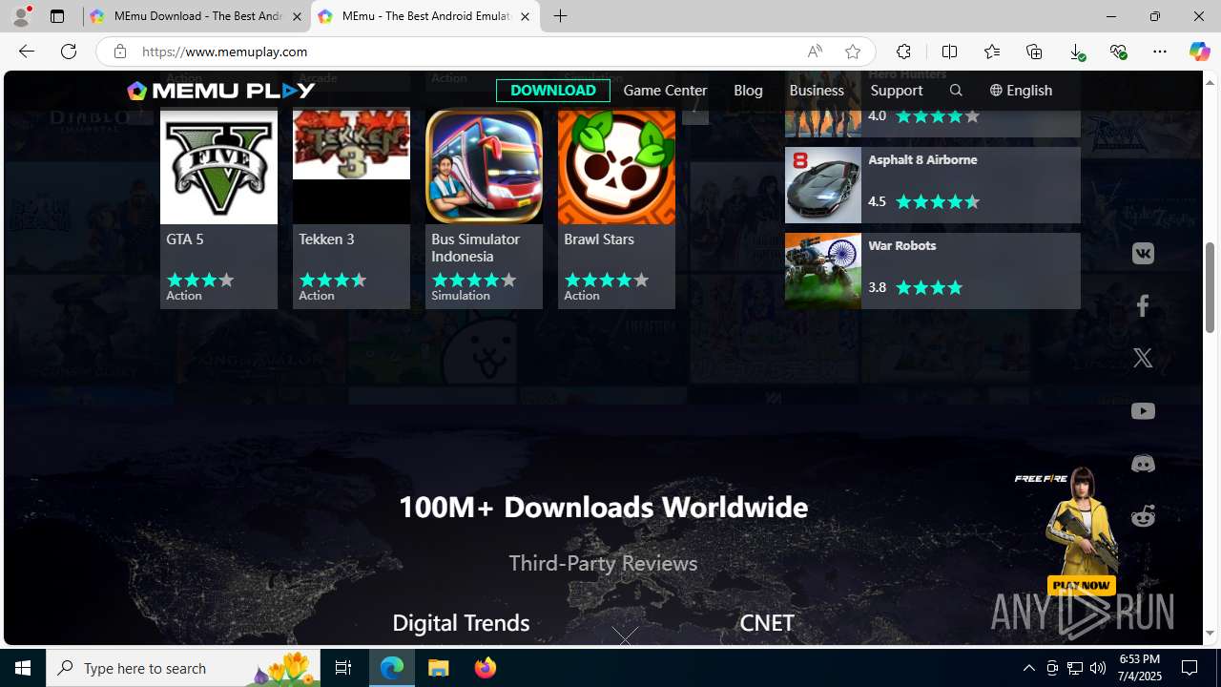
Task: Open the Discord social icon
Action: 1143,464
